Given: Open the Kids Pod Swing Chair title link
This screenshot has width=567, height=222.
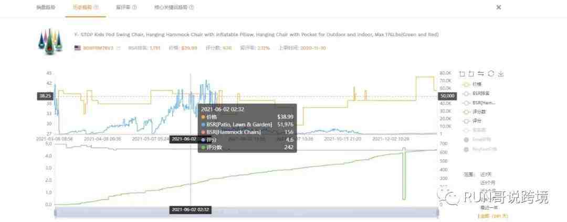Looking at the screenshot, I should pos(256,35).
